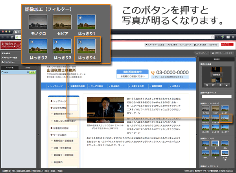The width and height of the screenshot is (236, 173).
Task: Open the ページ一覧 tab in left panel
Action: [x=9, y=68]
